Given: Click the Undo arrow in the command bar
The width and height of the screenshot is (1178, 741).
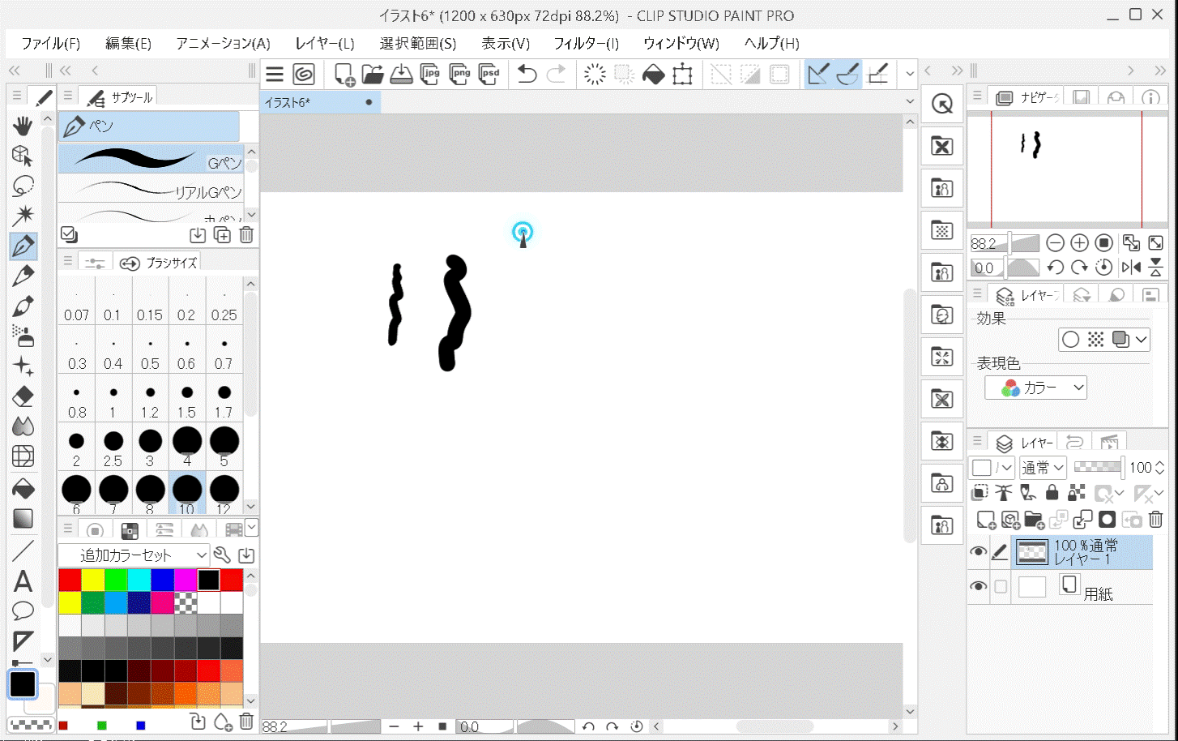Looking at the screenshot, I should click(527, 75).
